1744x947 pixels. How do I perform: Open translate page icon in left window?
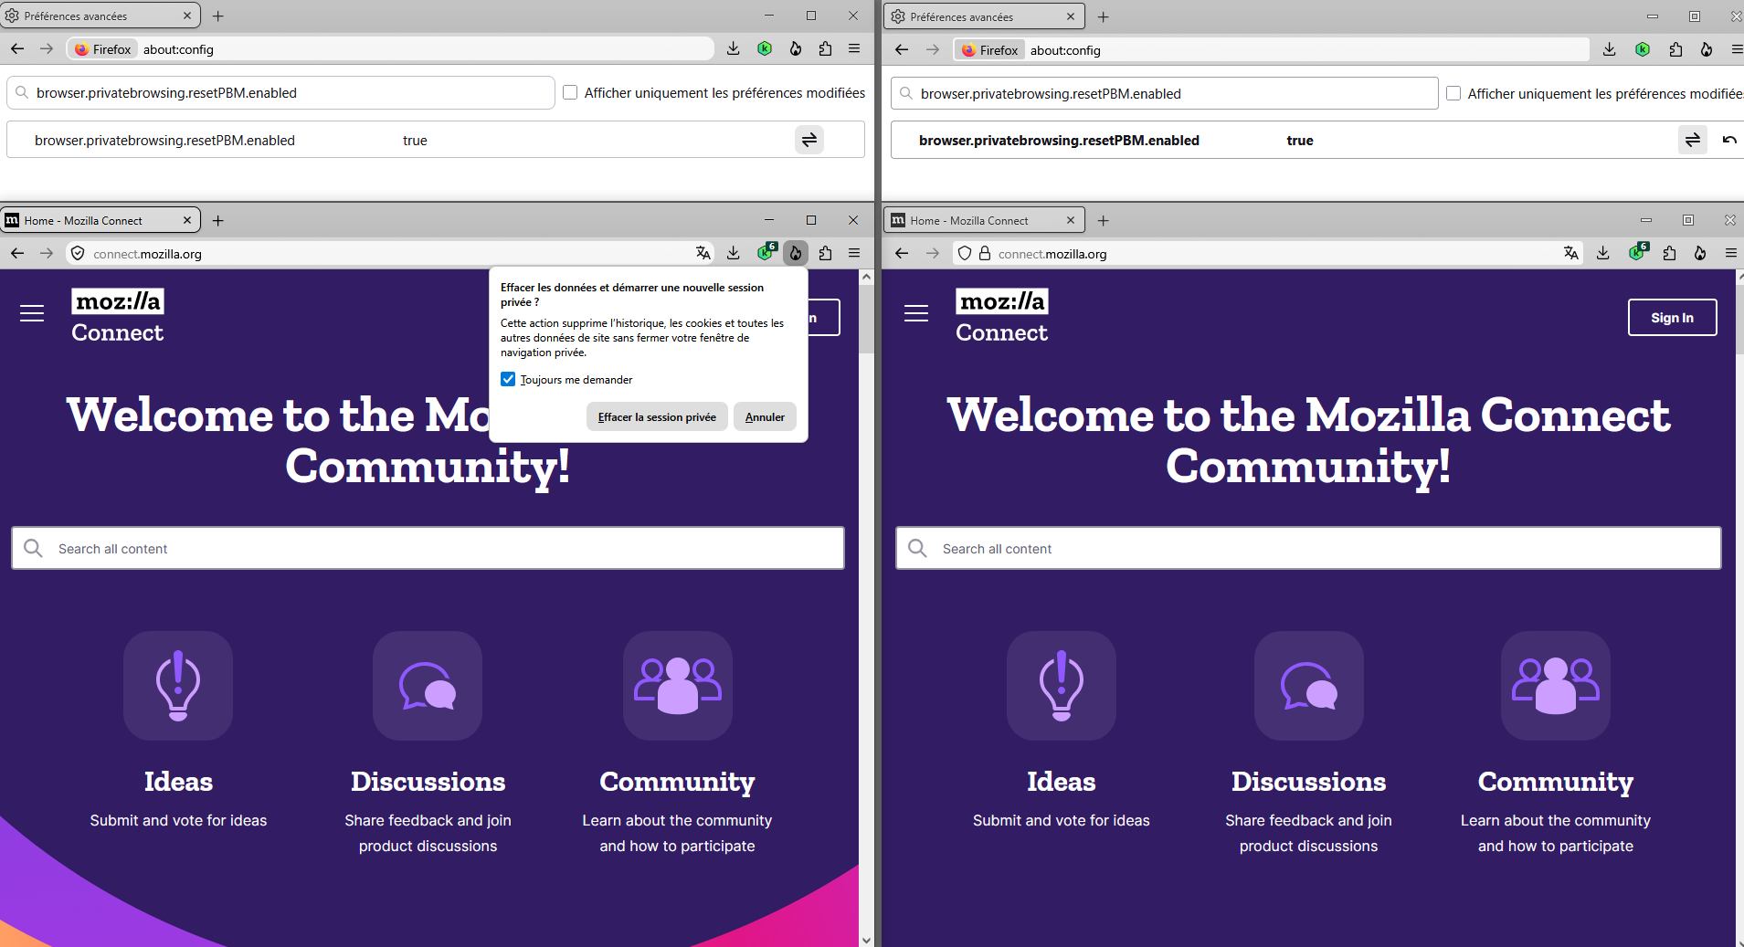point(703,253)
